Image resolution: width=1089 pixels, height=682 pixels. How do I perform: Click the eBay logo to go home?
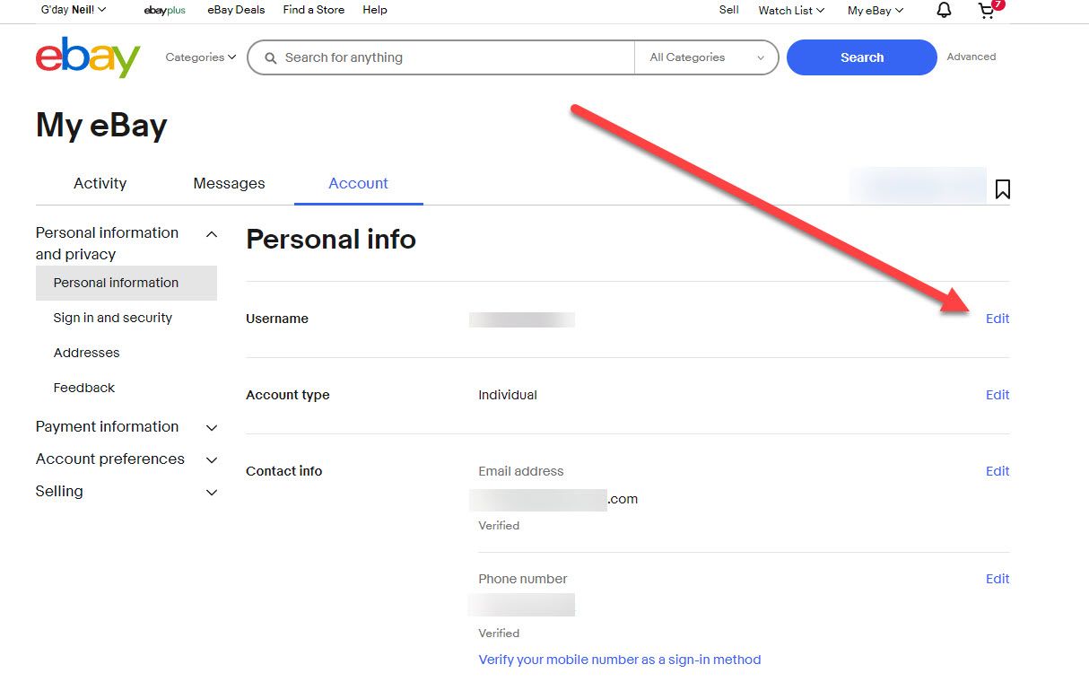tap(87, 57)
